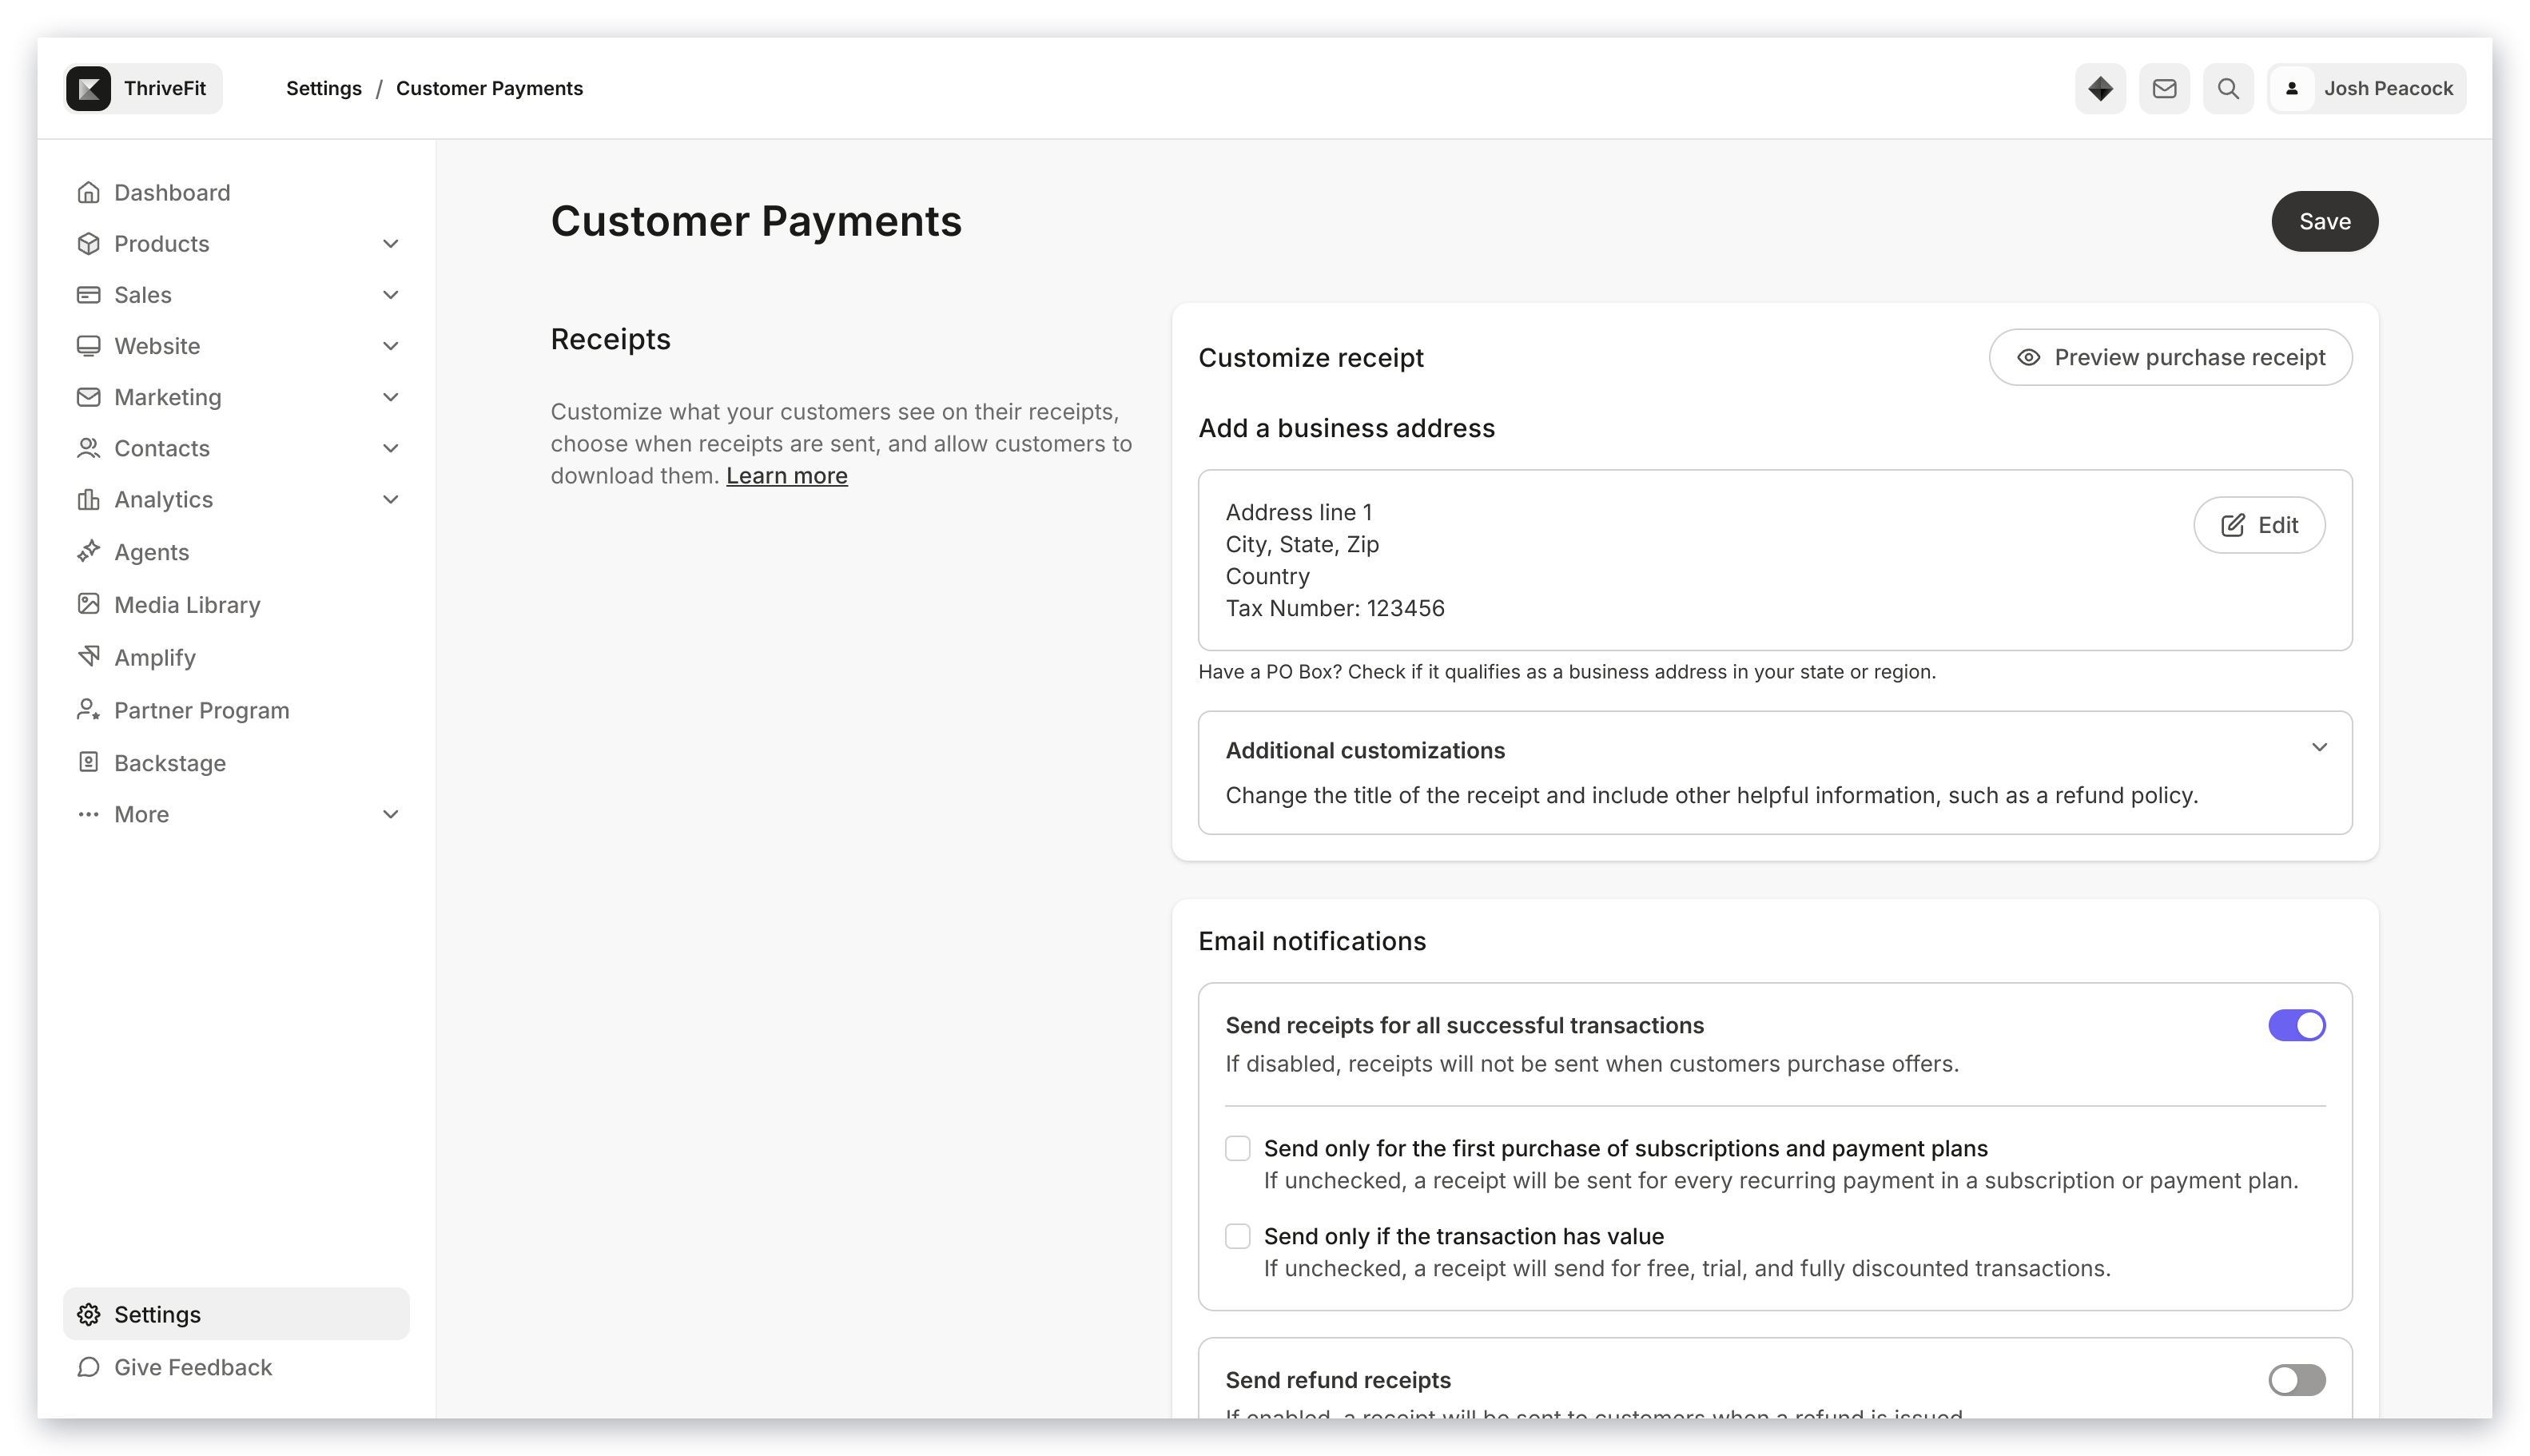Click the "Customize receipt" heading
Image resolution: width=2530 pixels, height=1456 pixels.
tap(1310, 357)
